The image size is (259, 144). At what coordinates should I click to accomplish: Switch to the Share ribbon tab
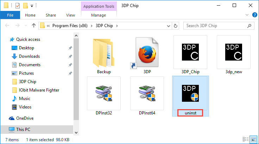coord(51,15)
